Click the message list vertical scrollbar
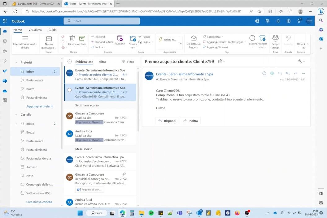 coord(138,102)
